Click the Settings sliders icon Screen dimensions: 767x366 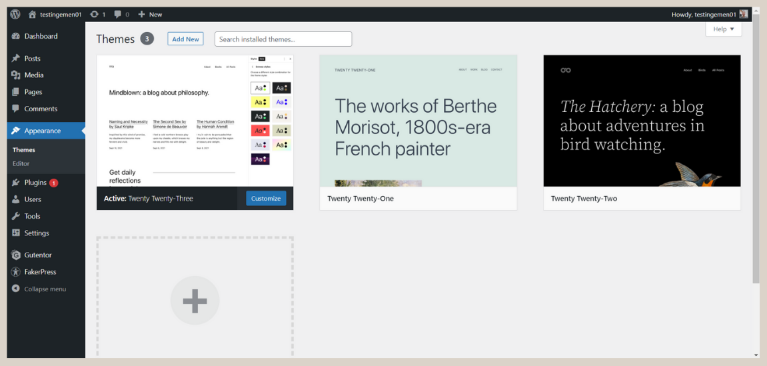pyautogui.click(x=15, y=233)
